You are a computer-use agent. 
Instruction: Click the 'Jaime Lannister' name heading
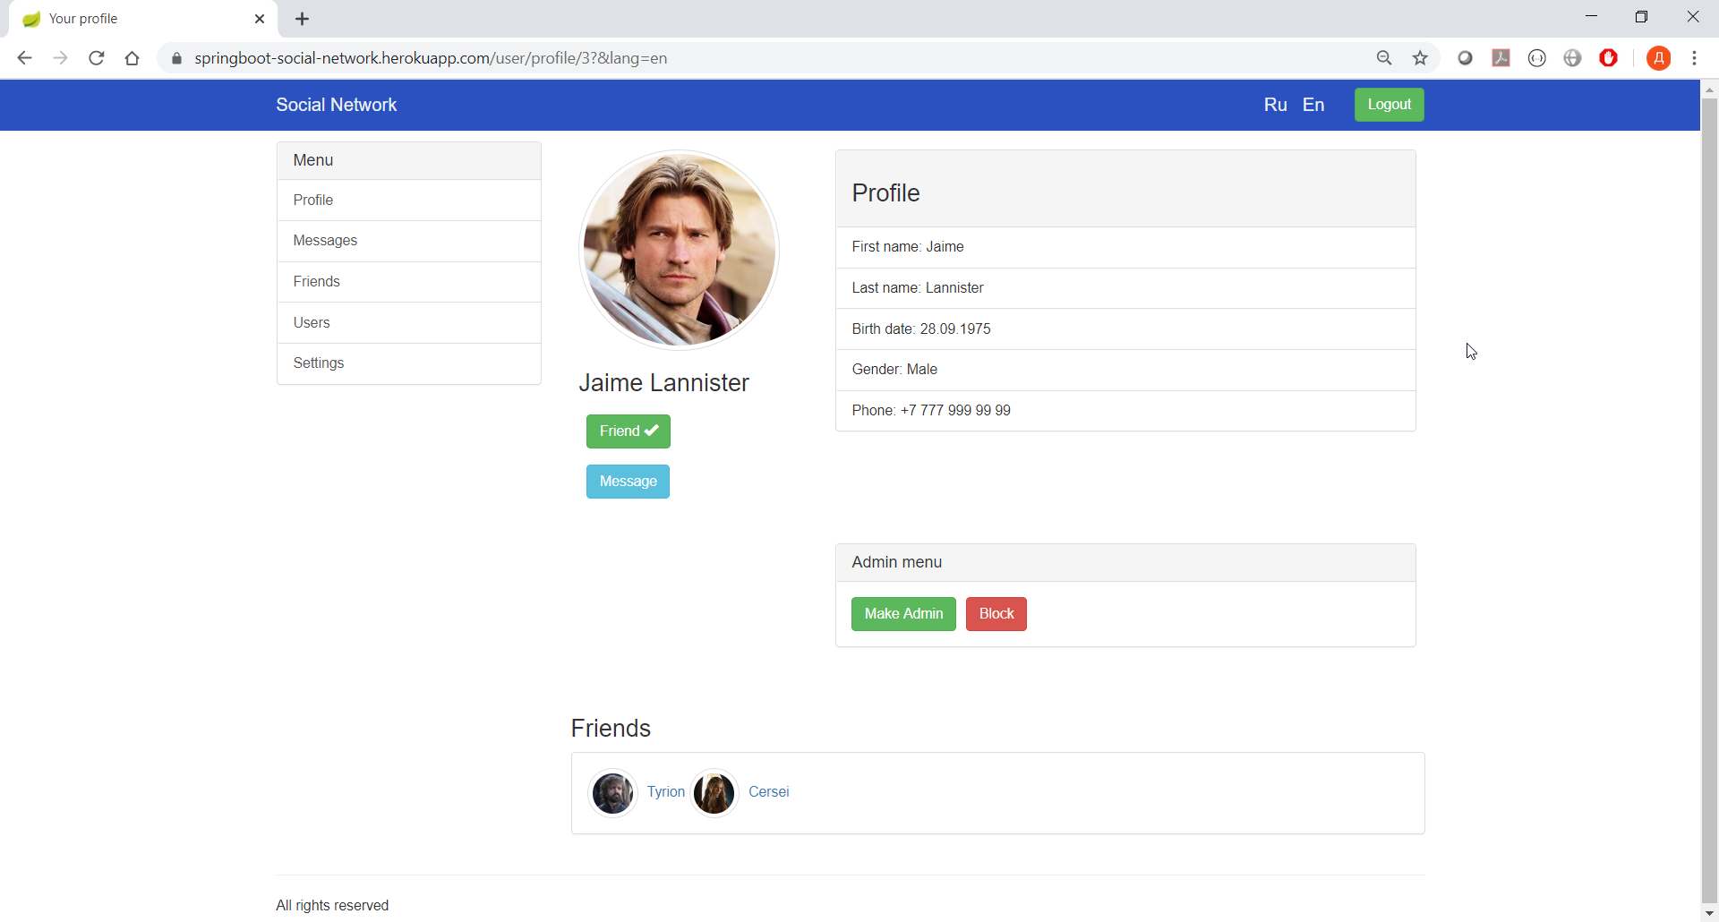pos(663,383)
